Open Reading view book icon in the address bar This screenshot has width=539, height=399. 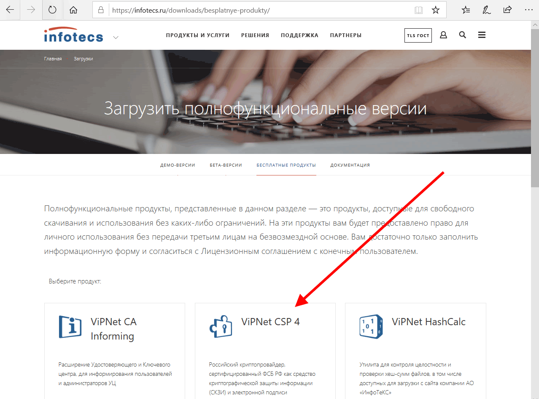[x=418, y=10]
